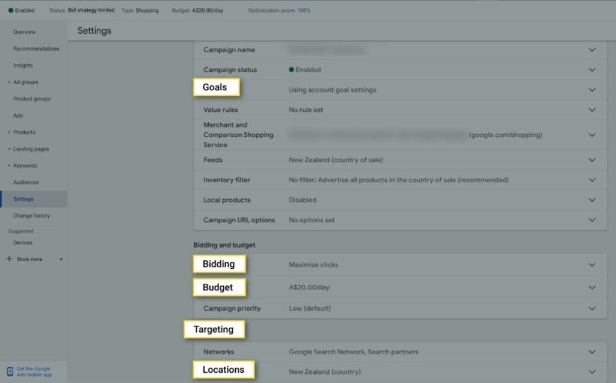Open Devices under Suggested

click(23, 243)
